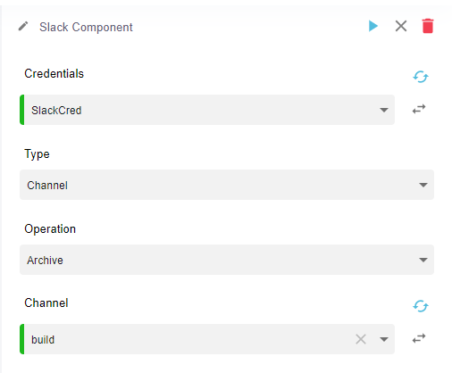This screenshot has width=452, height=373.
Task: Click the Channel field showing 'build'
Action: (207, 339)
